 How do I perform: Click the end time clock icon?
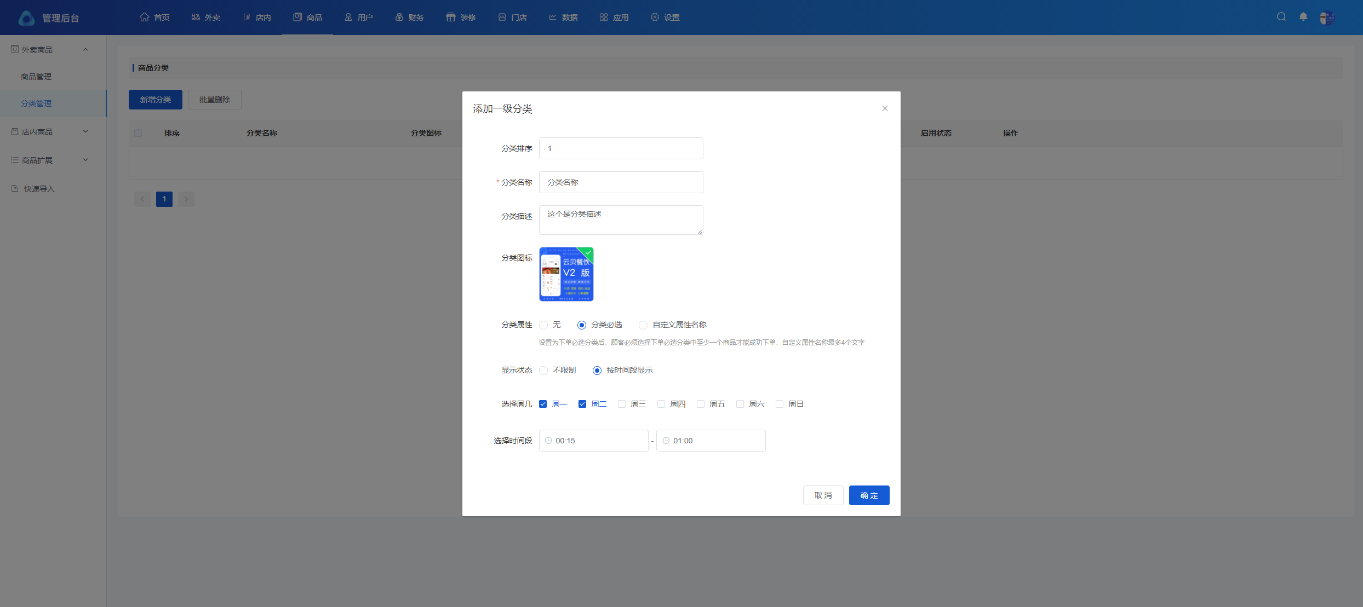tap(666, 441)
